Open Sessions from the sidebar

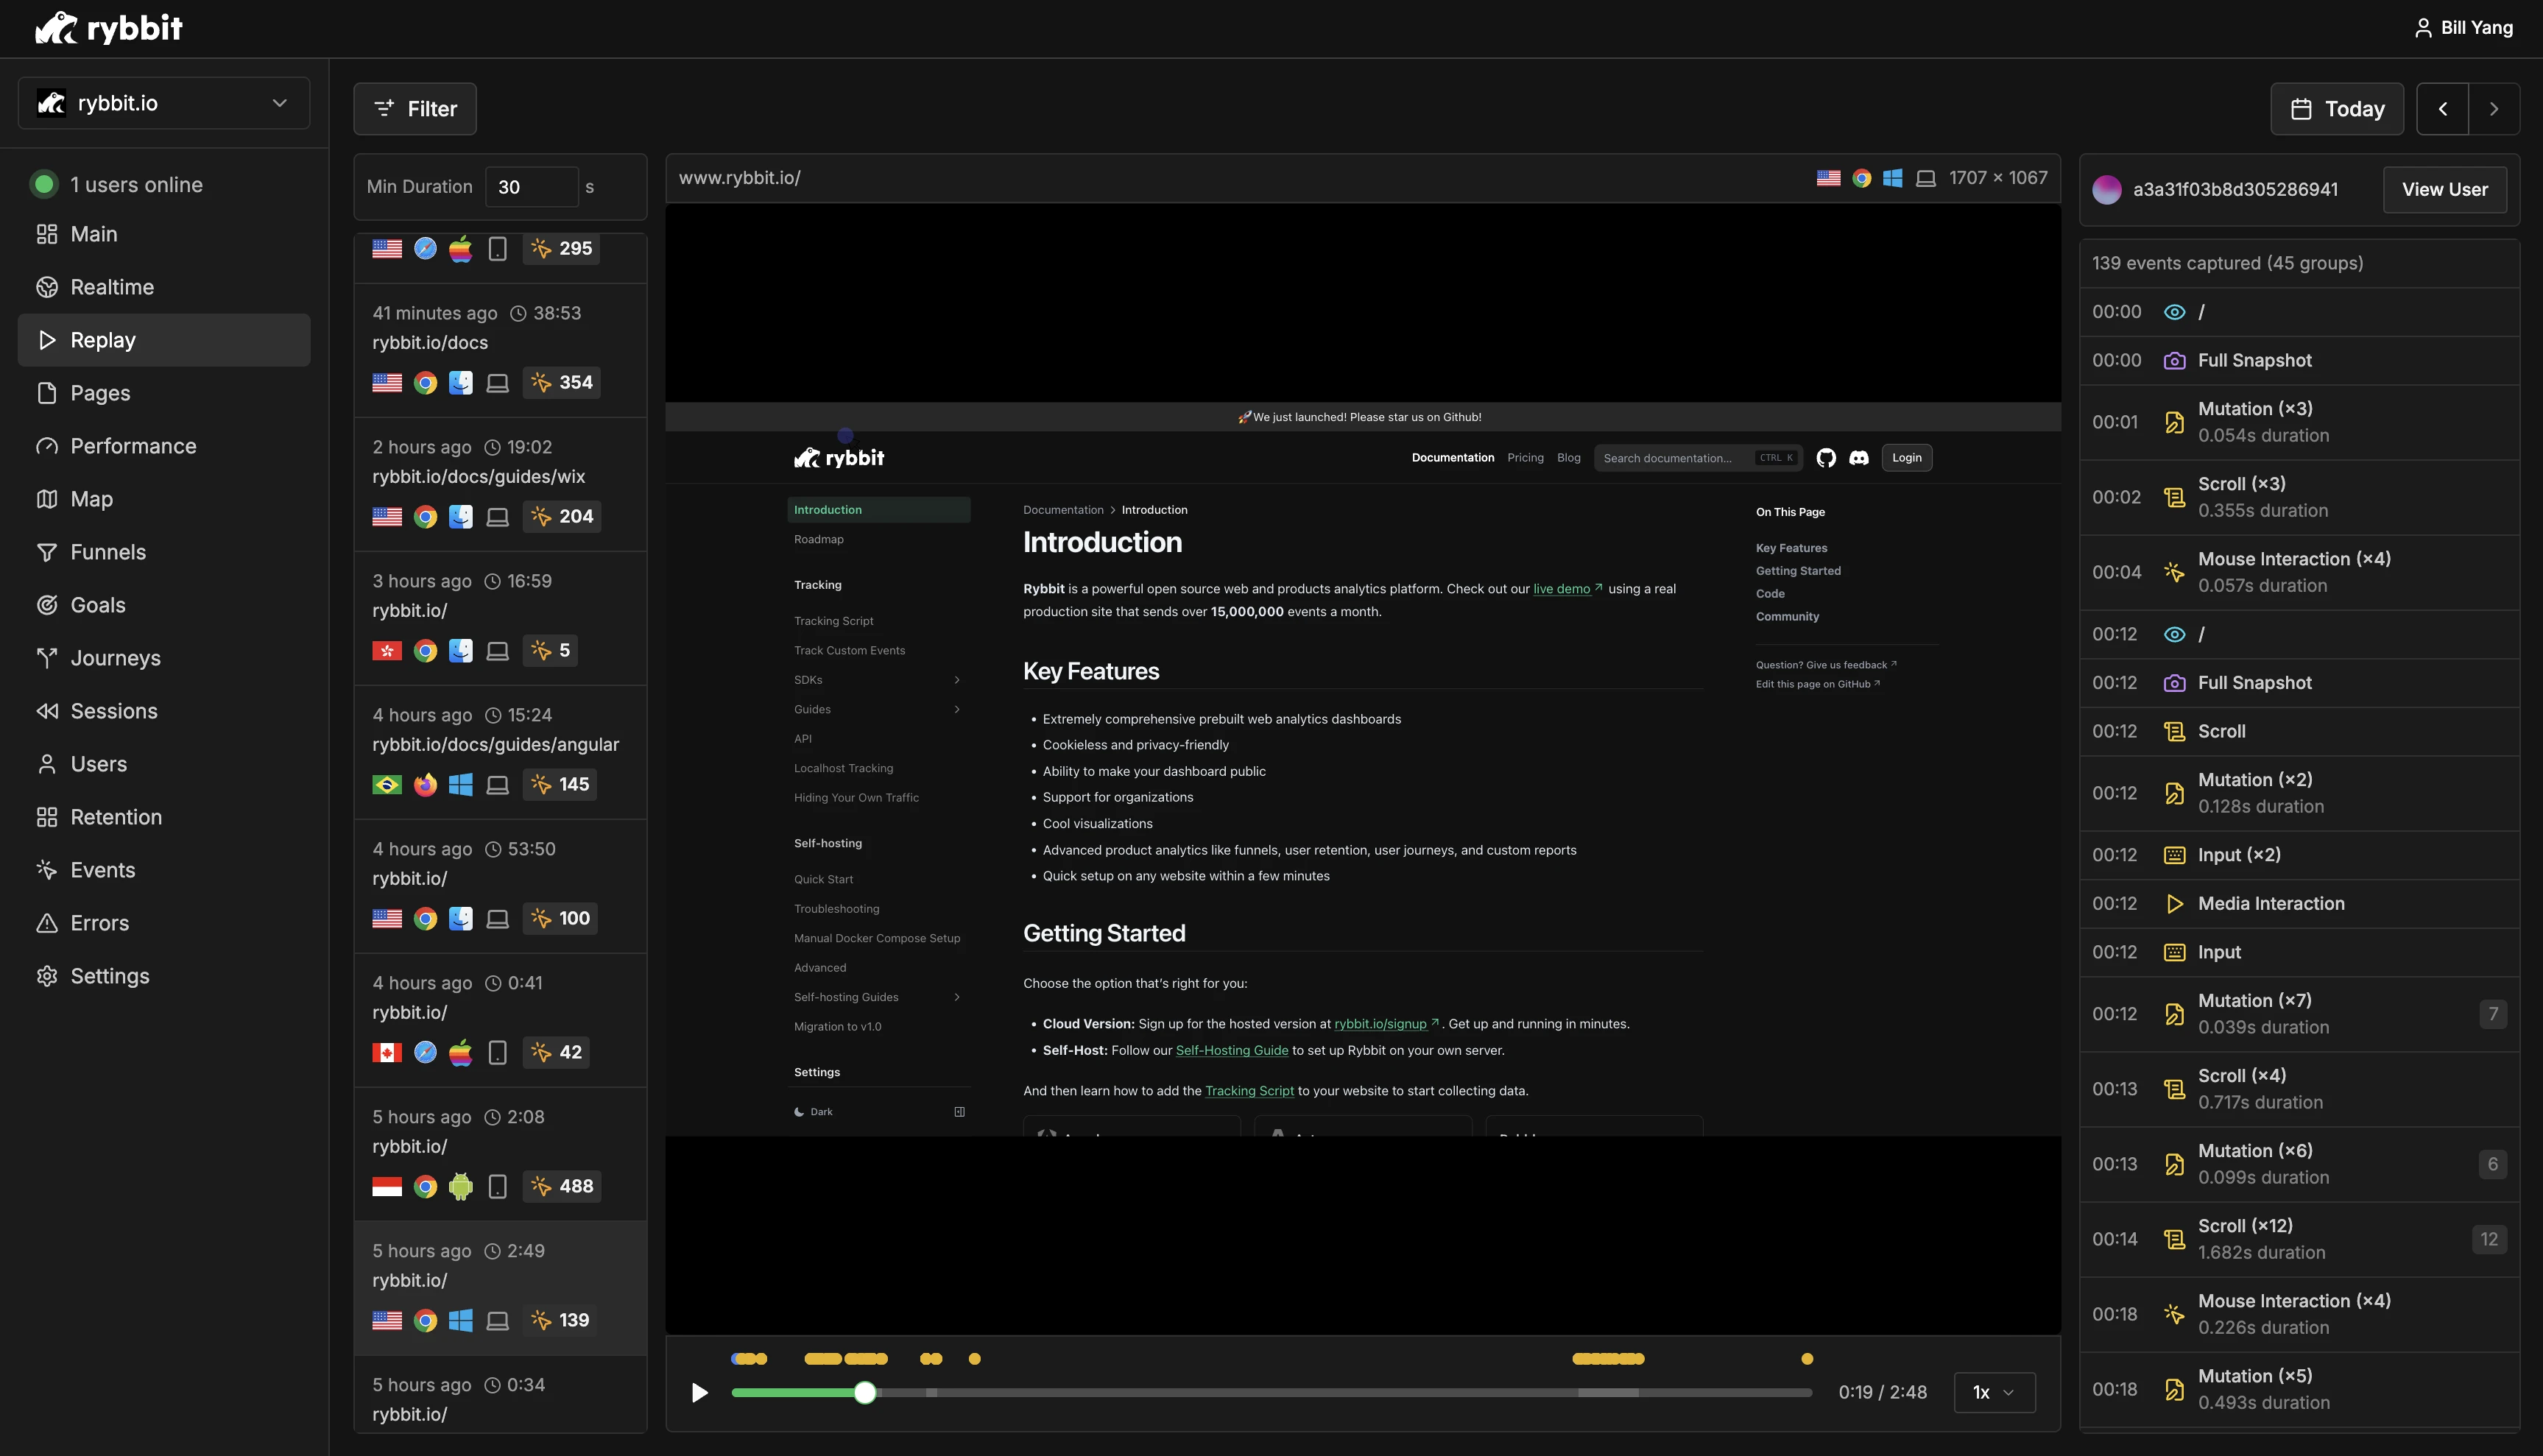(x=164, y=711)
